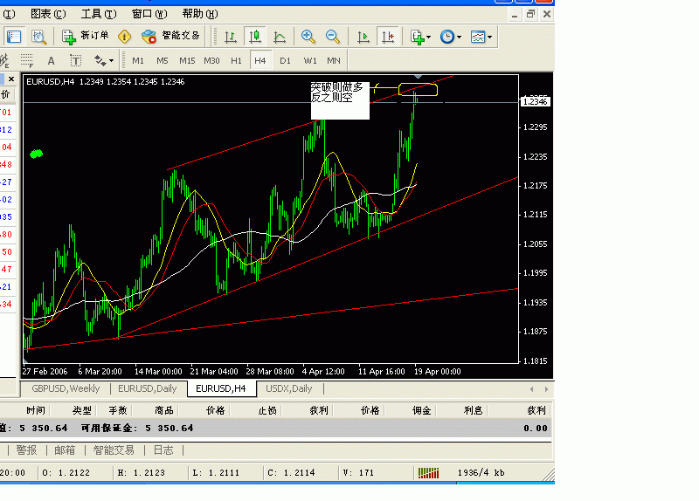Select the H4 timeframe
The height and width of the screenshot is (501, 699).
click(260, 60)
